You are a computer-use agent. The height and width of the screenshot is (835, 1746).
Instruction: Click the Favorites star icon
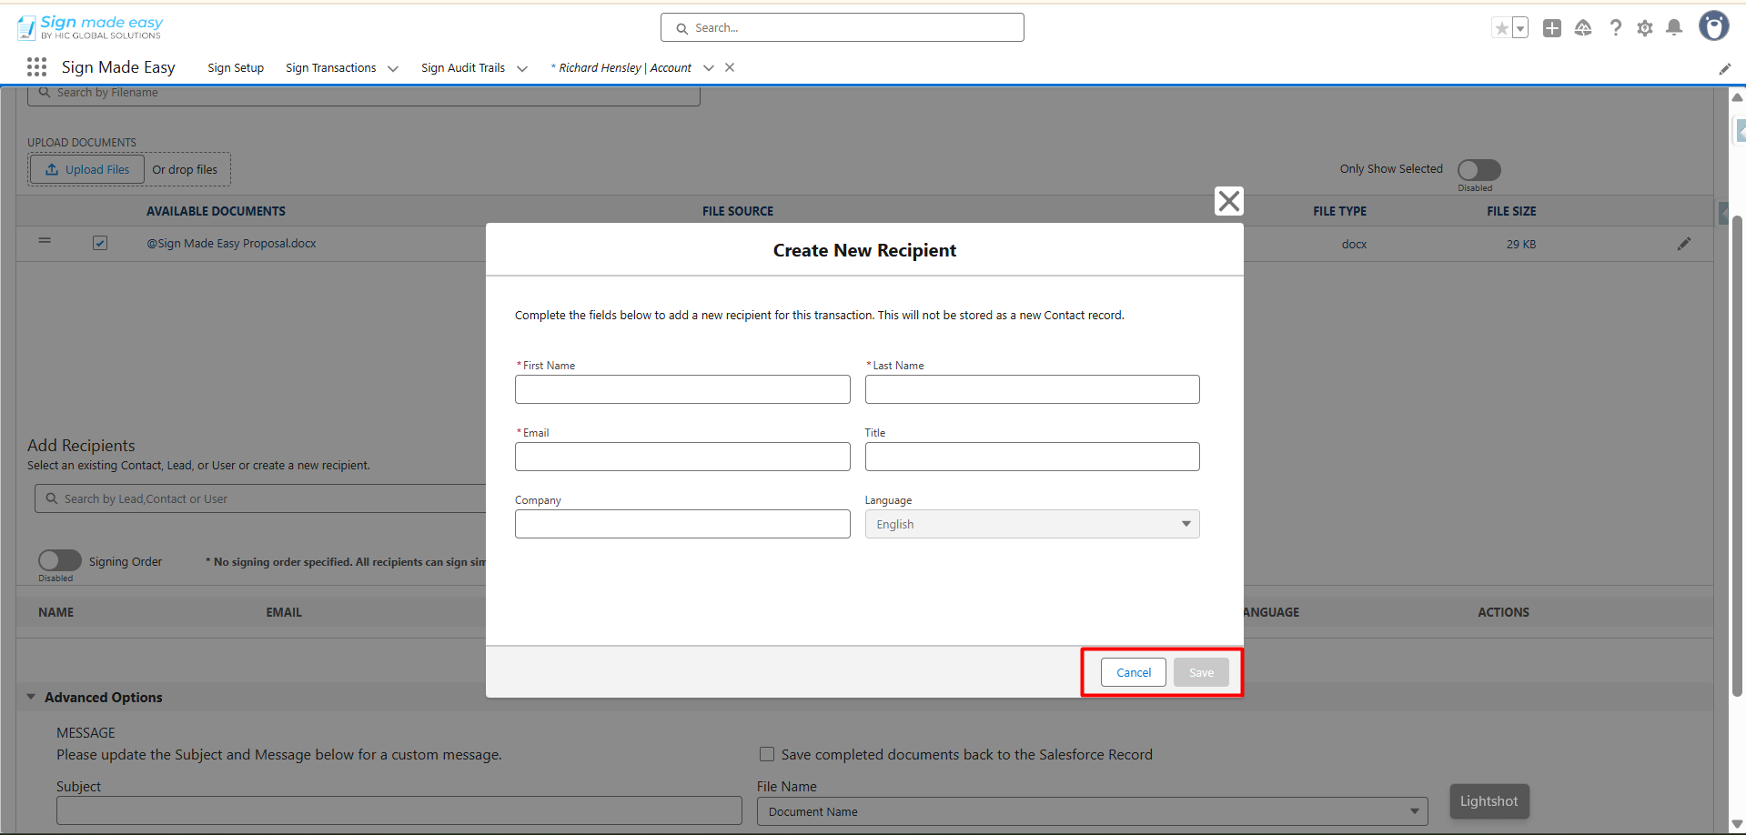pyautogui.click(x=1501, y=28)
